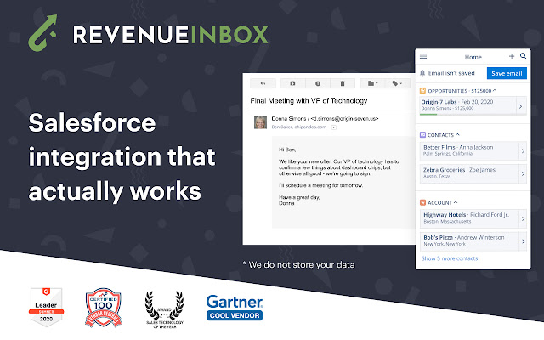Collapse the Opportunities section
544x340 pixels.
495,91
